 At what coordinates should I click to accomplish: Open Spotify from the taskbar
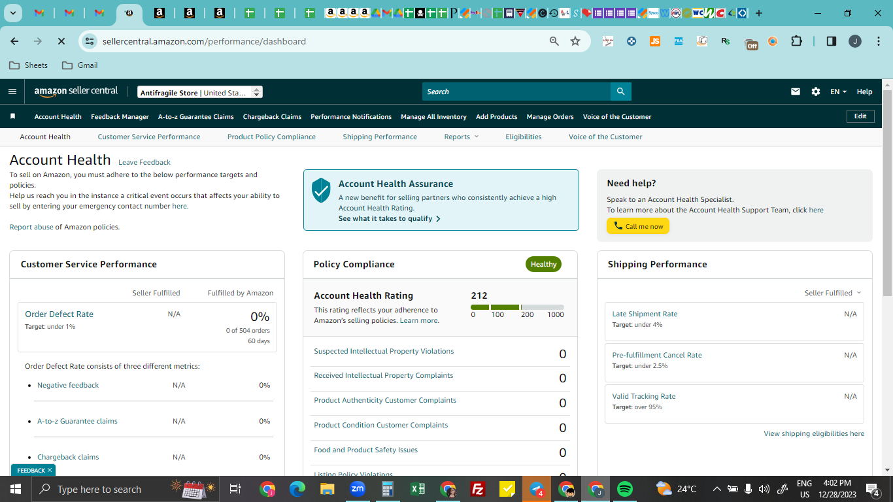click(x=625, y=489)
